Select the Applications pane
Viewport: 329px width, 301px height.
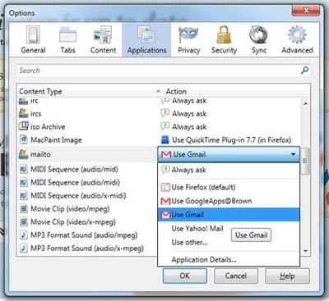[x=146, y=40]
